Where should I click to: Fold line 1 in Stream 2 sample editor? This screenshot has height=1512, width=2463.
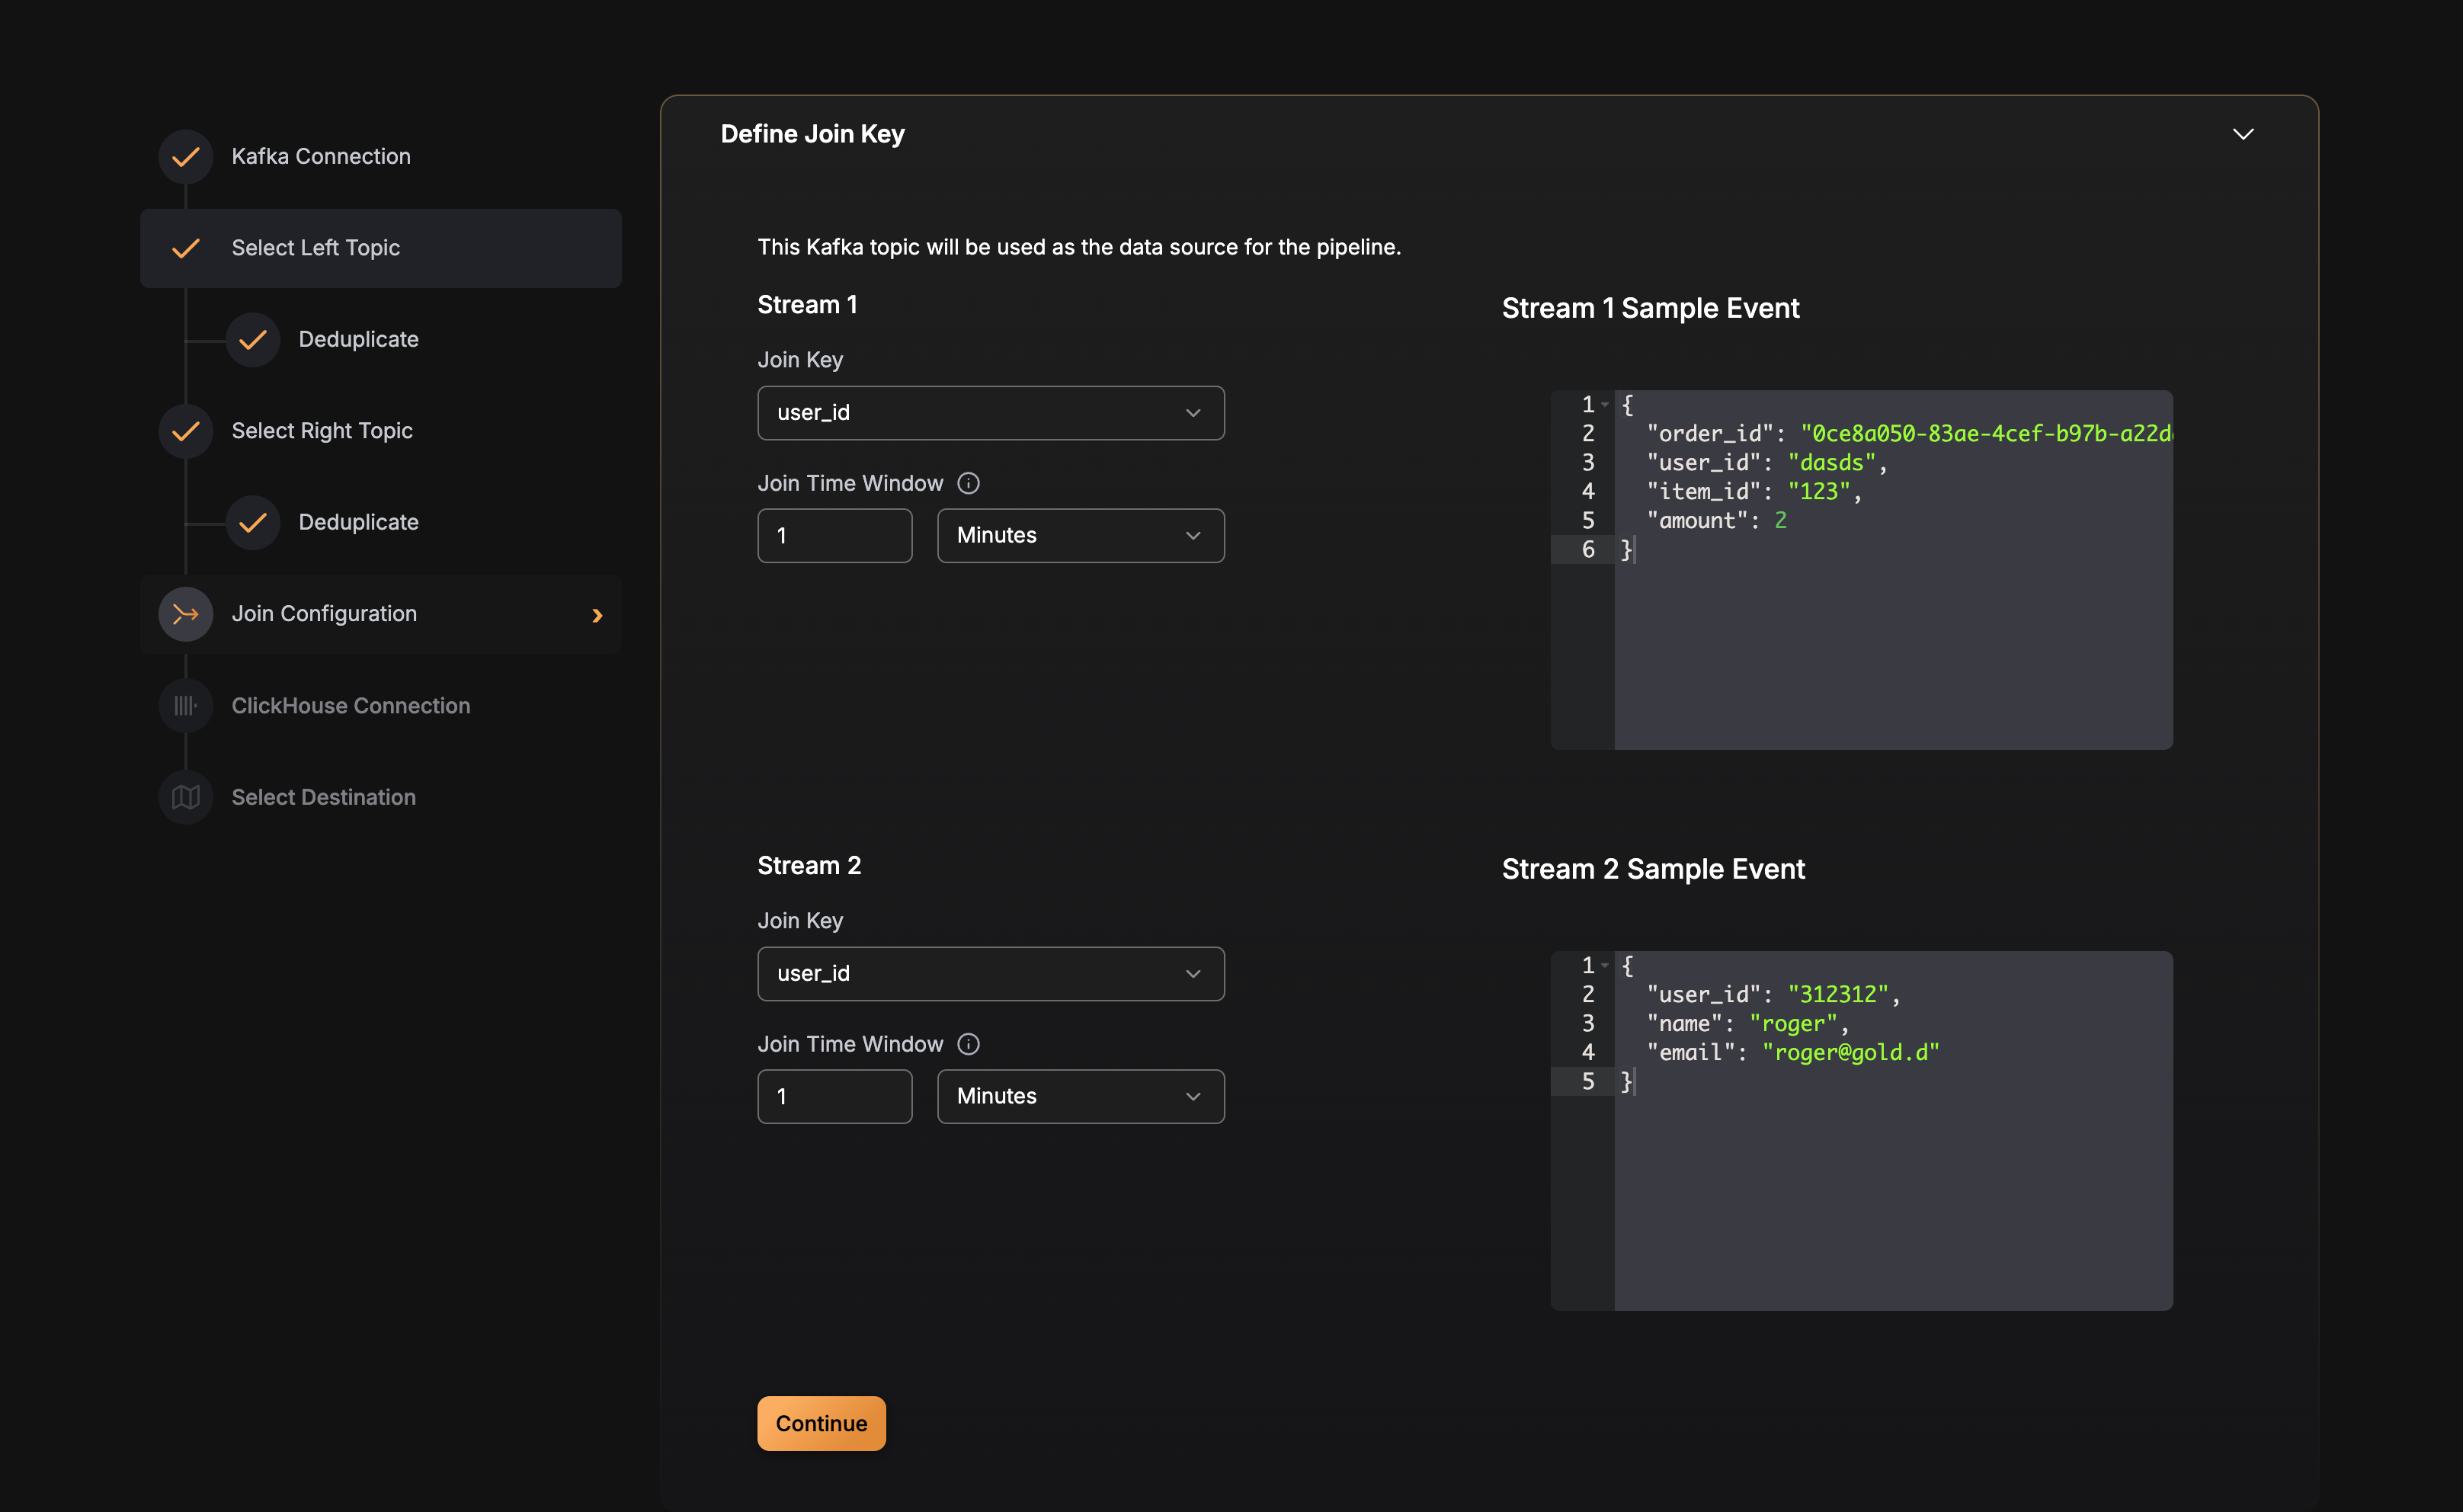coord(1605,966)
